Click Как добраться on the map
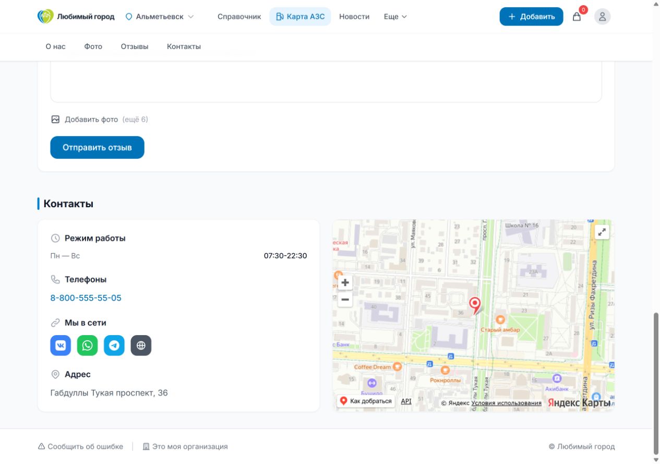The width and height of the screenshot is (660, 464). point(366,401)
